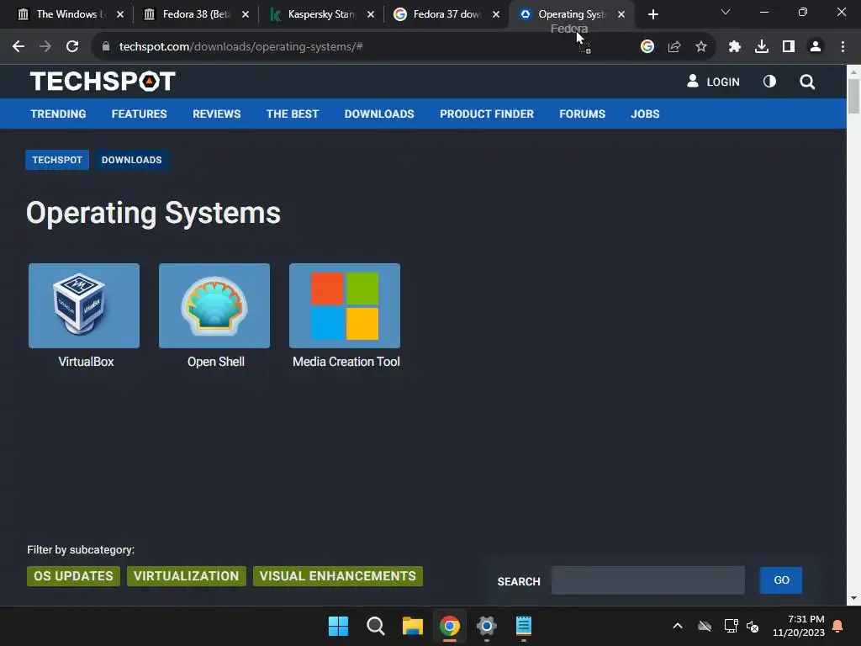Open the PRODUCT FINDER menu
This screenshot has width=861, height=646.
click(x=487, y=114)
